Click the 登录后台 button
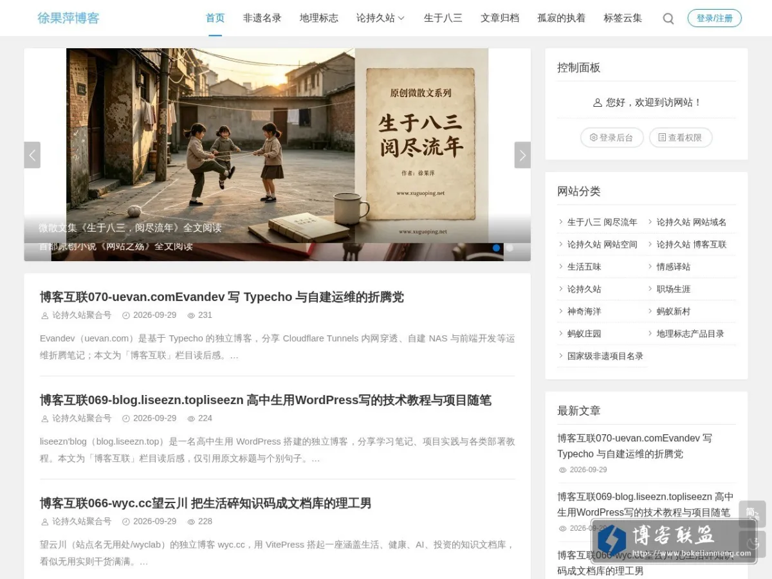This screenshot has height=579, width=772. (x=612, y=138)
